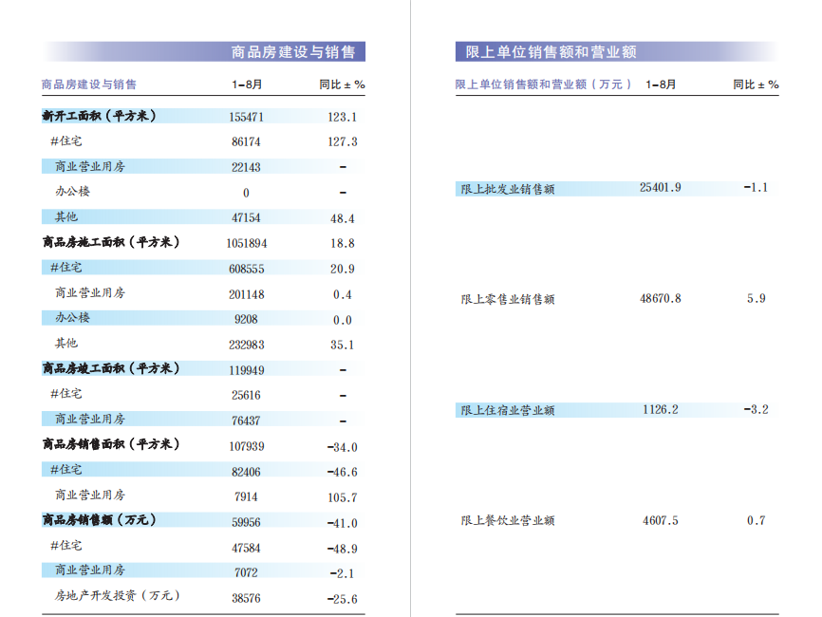Image resolution: width=822 pixels, height=617 pixels.
Task: Click the value 201148
Action: pyautogui.click(x=247, y=294)
